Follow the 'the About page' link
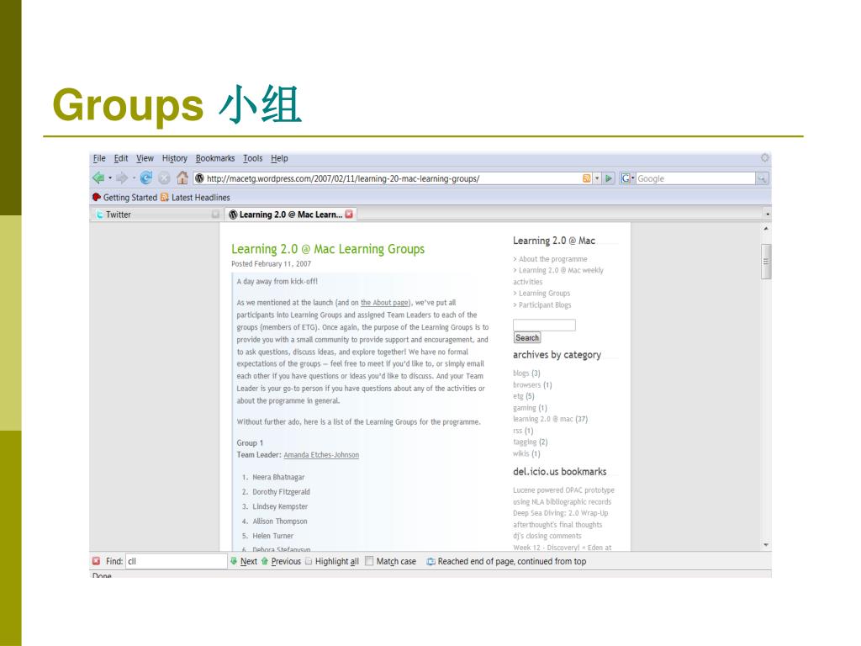The image size is (861, 646). pos(384,303)
